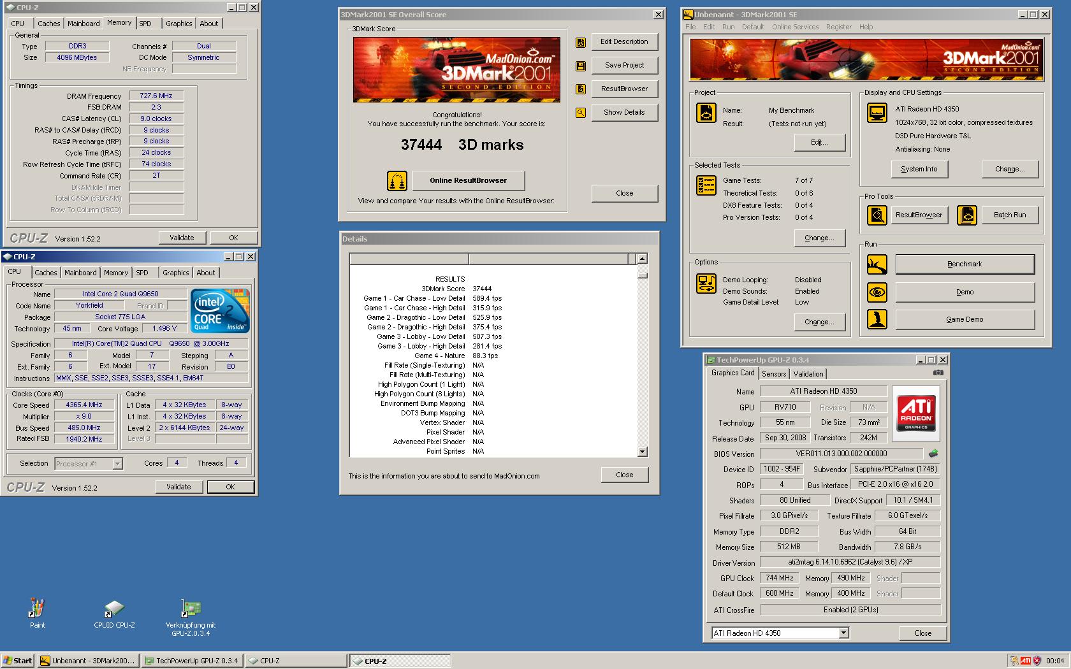Viewport: 1071px width, 669px height.
Task: Click the Online ResultBrowser icon
Action: click(397, 180)
